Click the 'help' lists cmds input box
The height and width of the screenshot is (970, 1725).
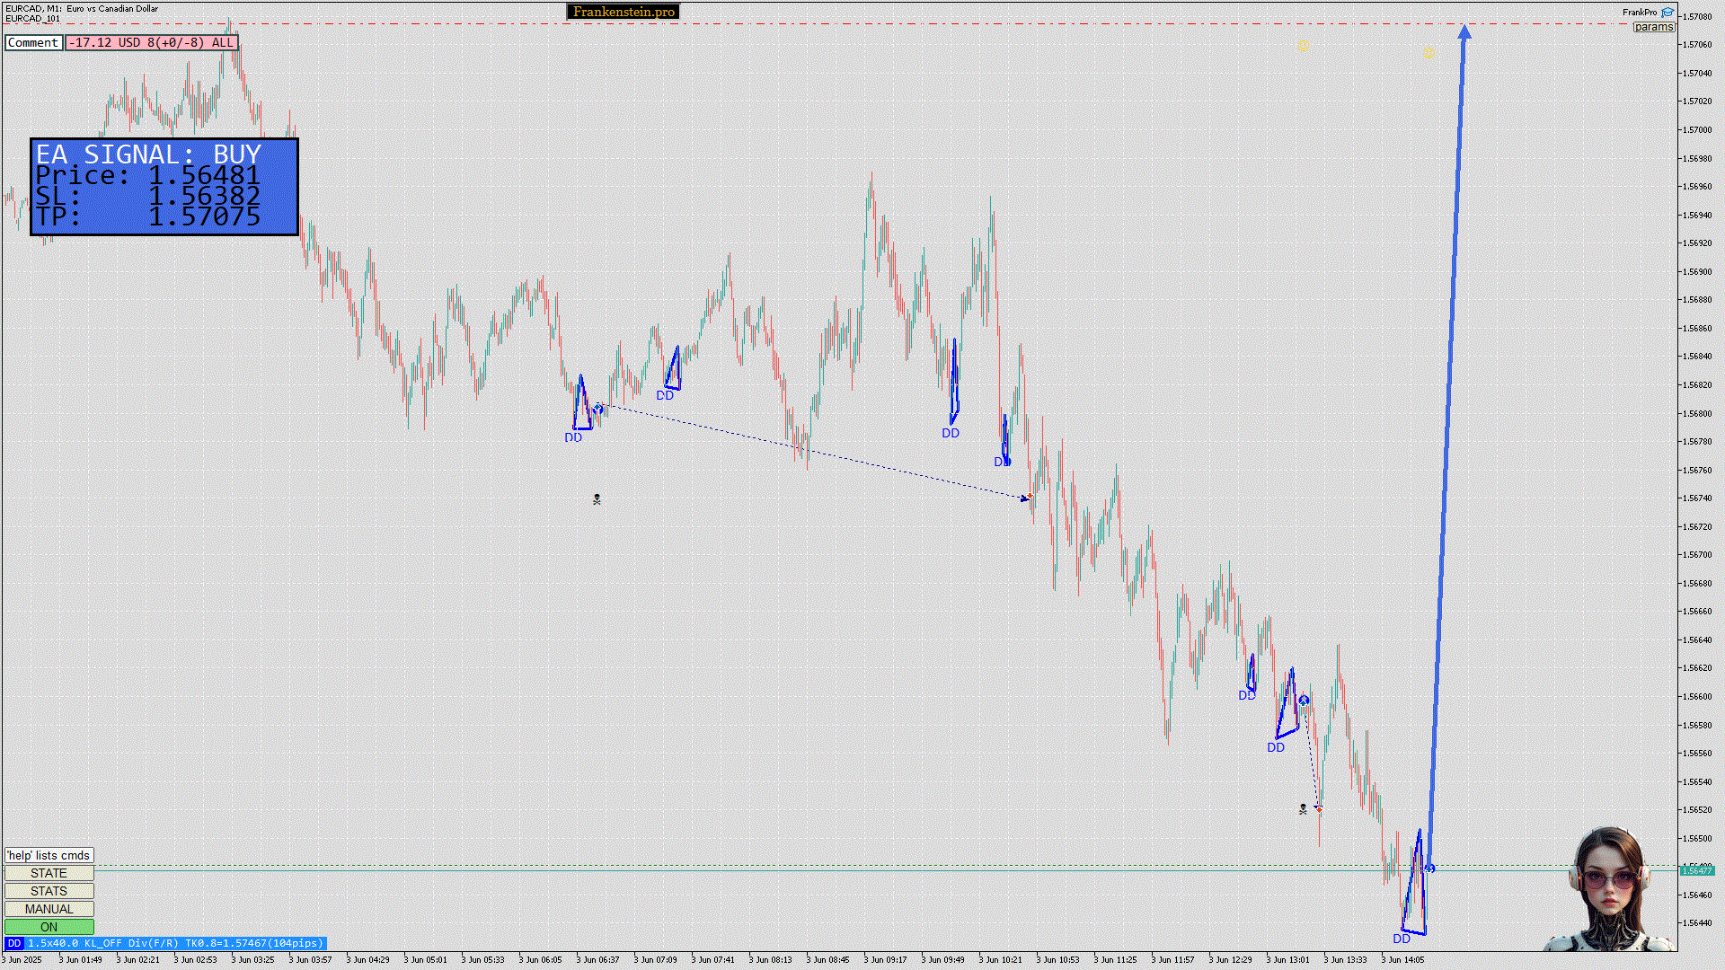(x=49, y=855)
